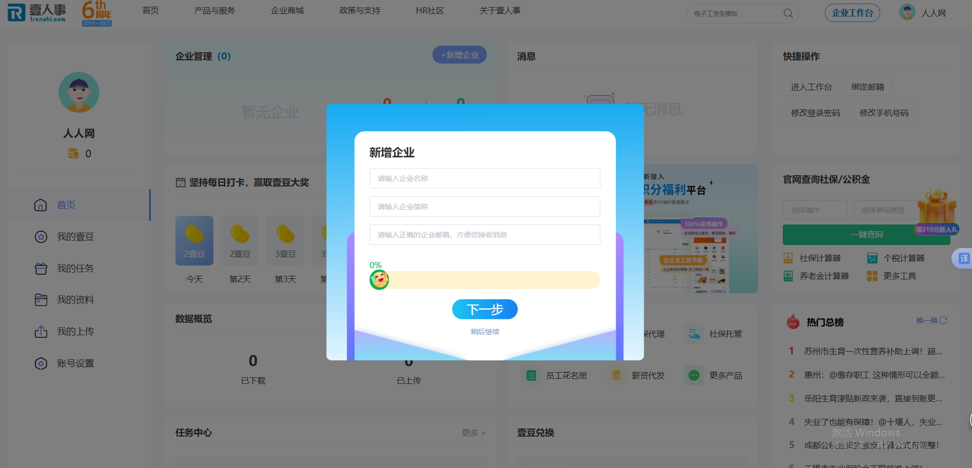Click the refresh icon next to 换一换
972x468 pixels.
(943, 320)
